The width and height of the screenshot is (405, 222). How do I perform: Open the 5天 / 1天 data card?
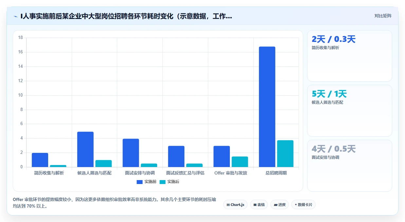pos(349,111)
